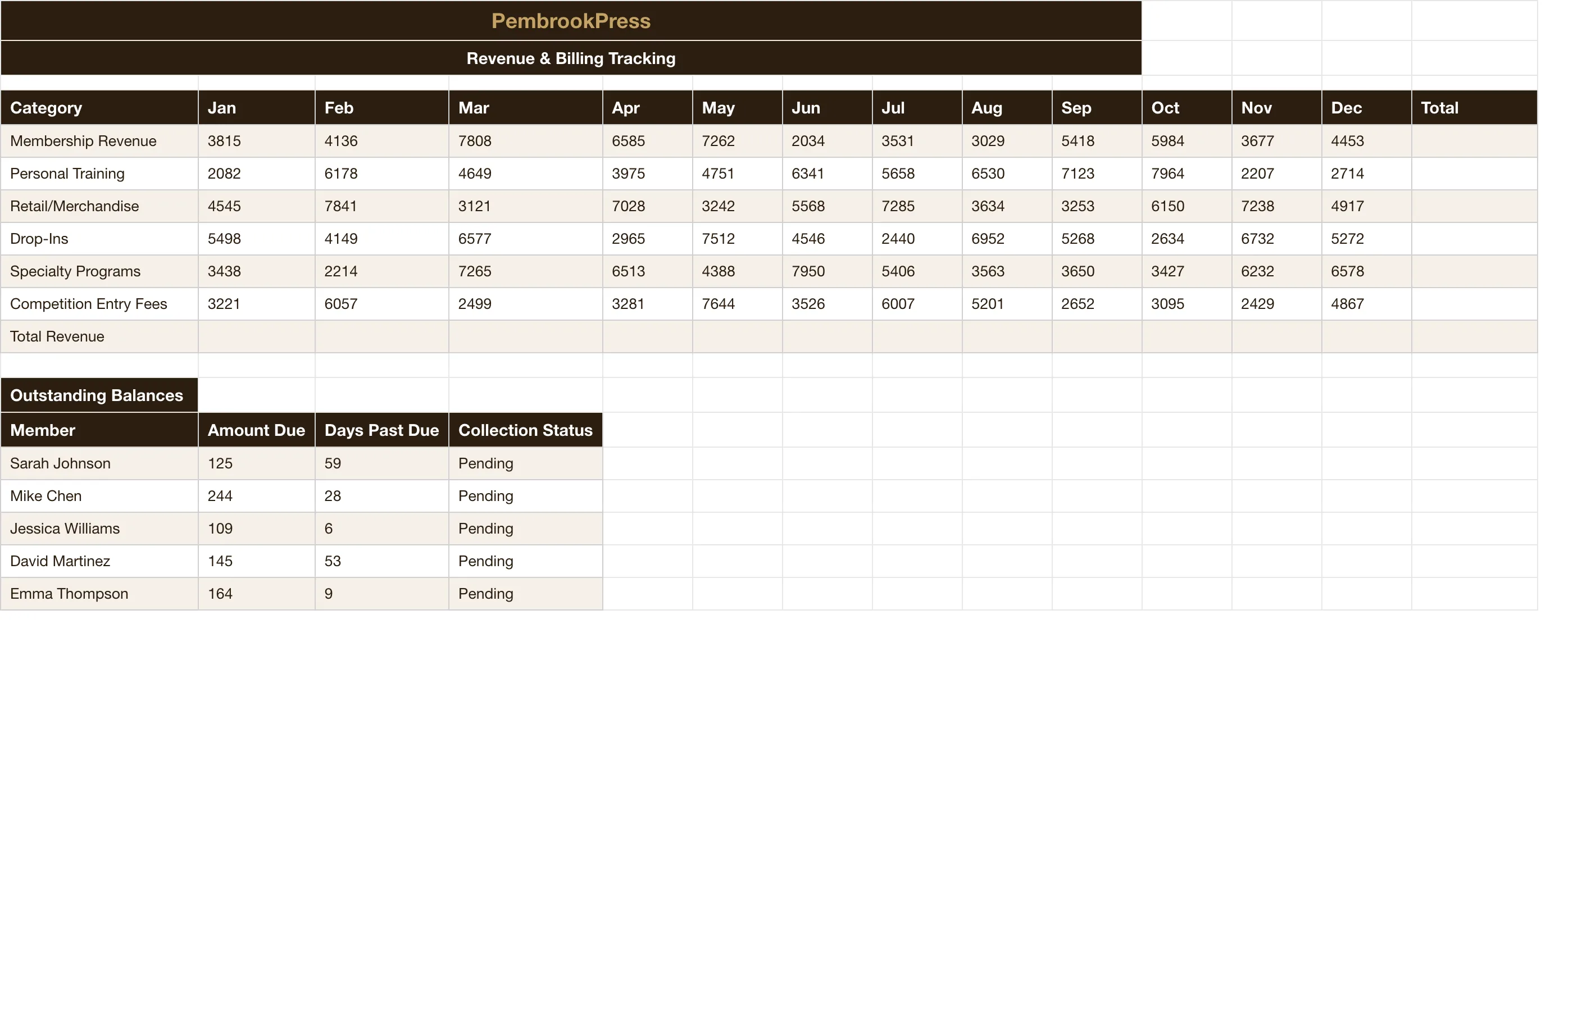Click David Martinez's days past due 53

pos(381,561)
